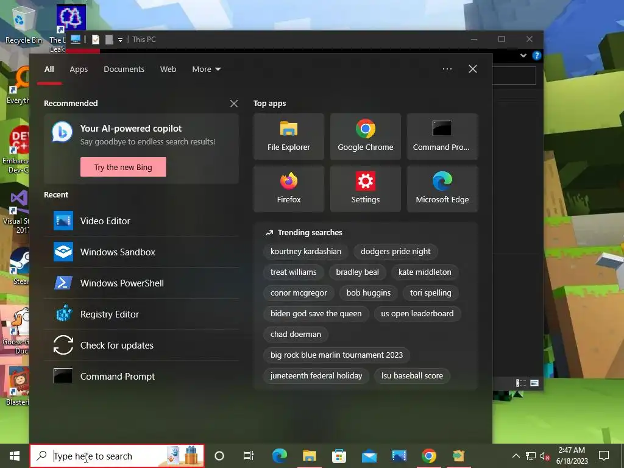Launch Google Chrome from Top apps
Screen dimensions: 624x468
[x=366, y=136]
